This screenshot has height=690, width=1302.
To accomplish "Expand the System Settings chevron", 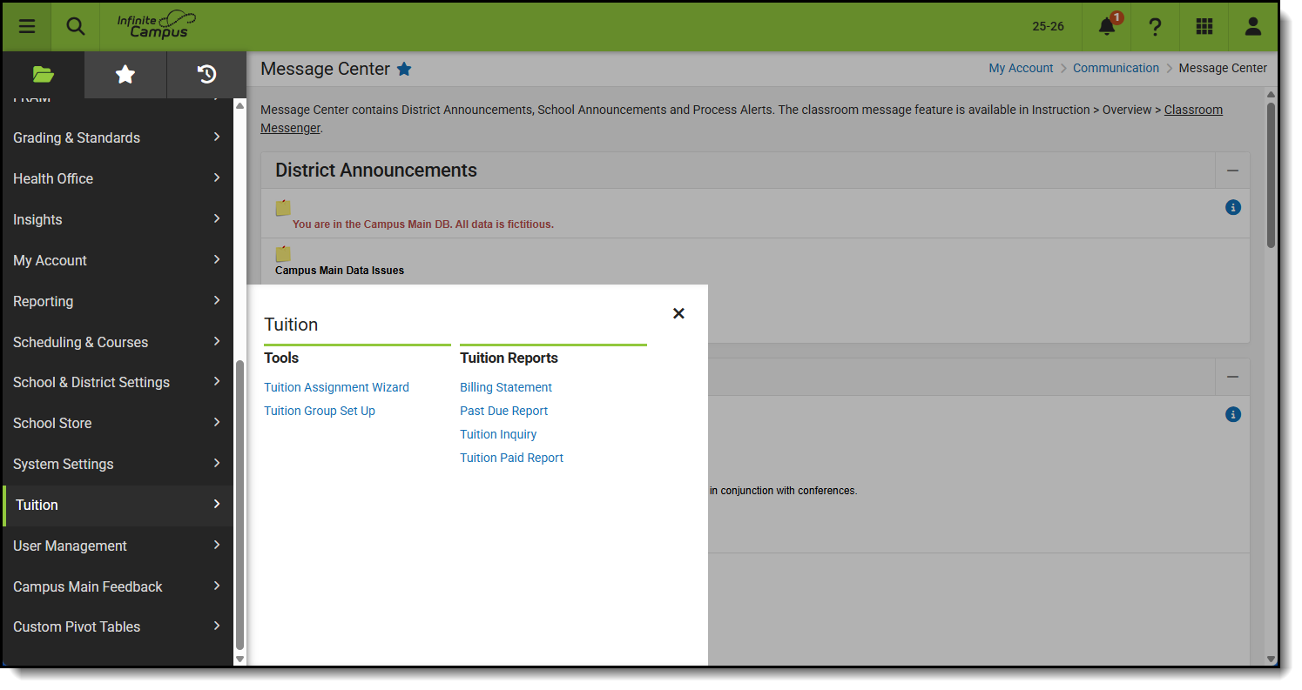I will pyautogui.click(x=217, y=463).
